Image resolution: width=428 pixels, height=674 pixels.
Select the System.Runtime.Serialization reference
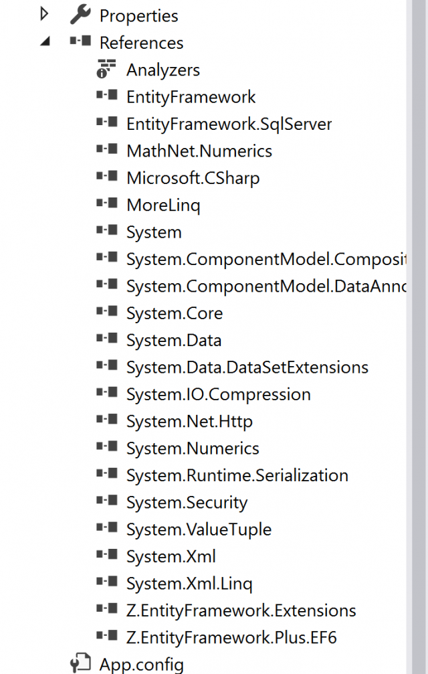pos(237,475)
